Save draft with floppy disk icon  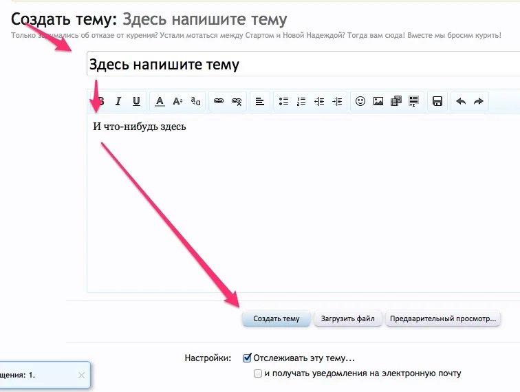coord(437,101)
